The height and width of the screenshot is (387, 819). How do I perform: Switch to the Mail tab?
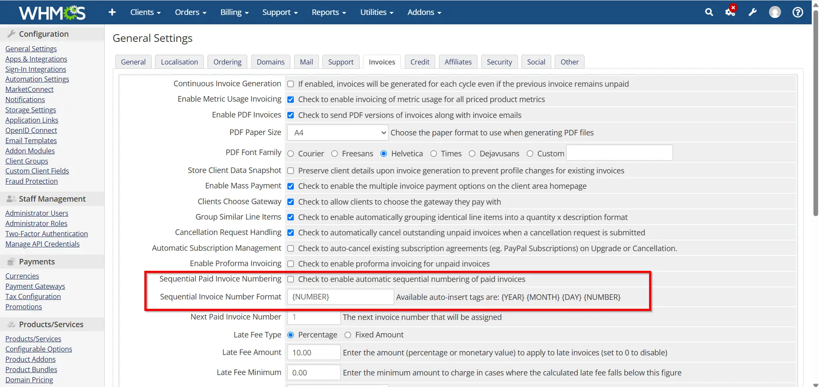click(x=306, y=62)
